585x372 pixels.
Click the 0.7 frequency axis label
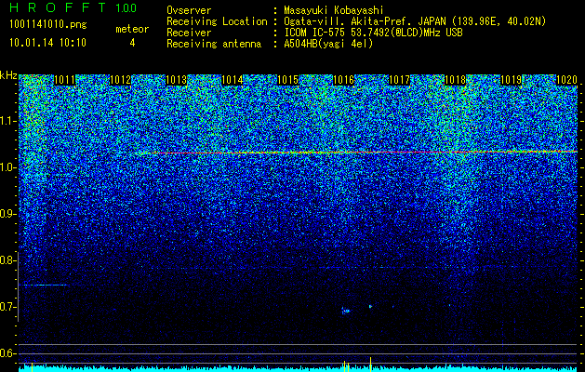[x=7, y=307]
